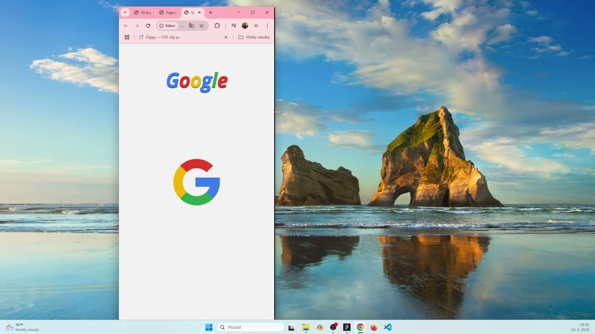Image resolution: width=595 pixels, height=334 pixels.
Task: Expand the bookmarks bar overflow chevron
Action: point(226,37)
